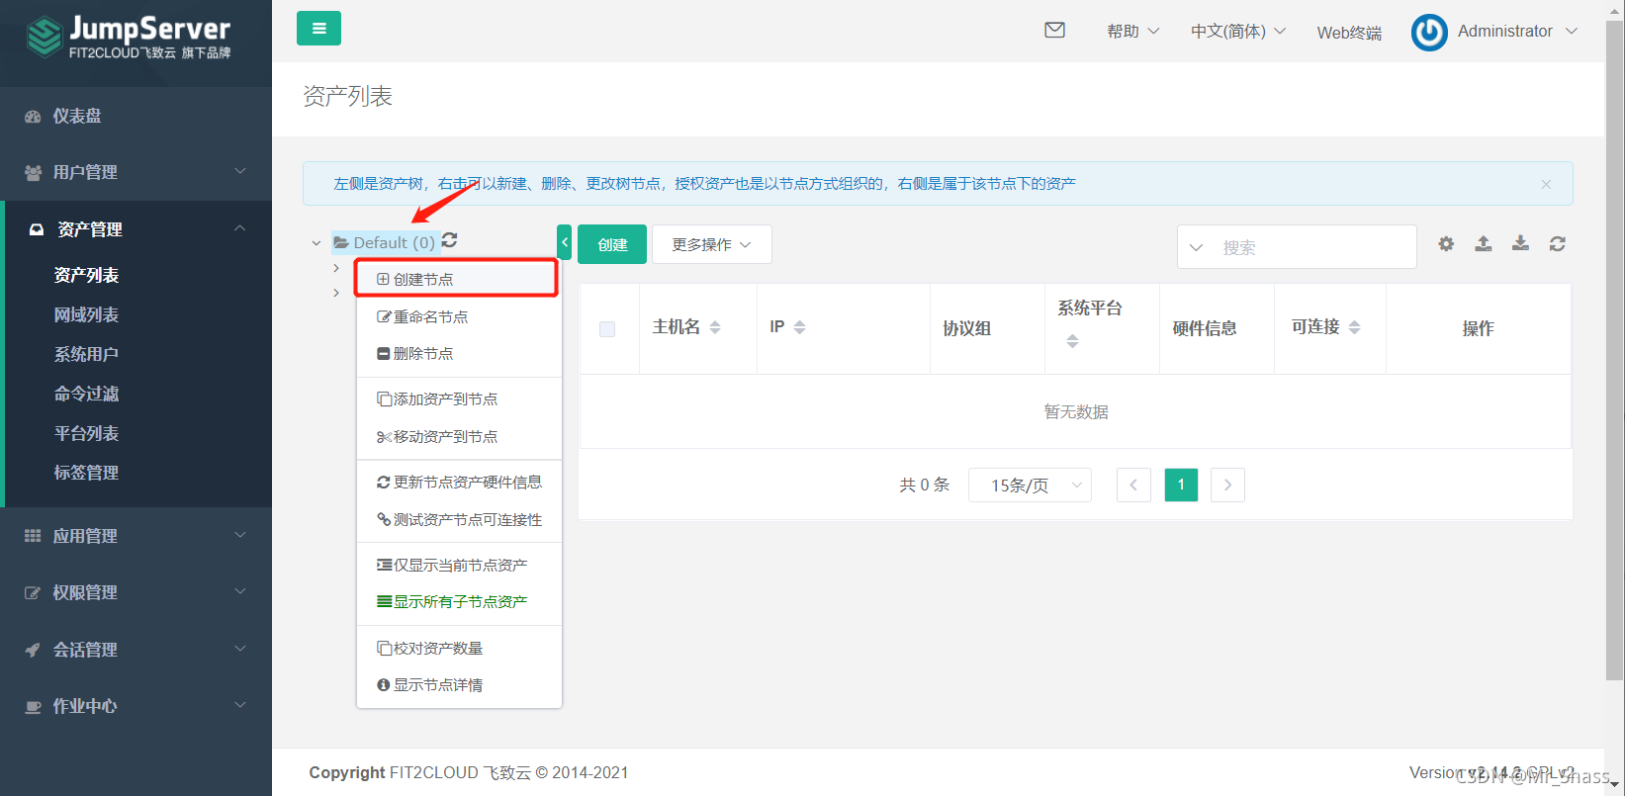Expand 会话管理 sidebar menu
Screen dimensions: 1625x796
tap(135, 650)
